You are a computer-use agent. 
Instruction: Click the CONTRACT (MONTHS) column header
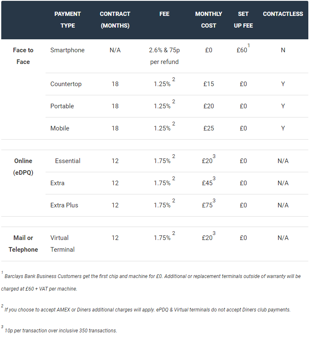[115, 20]
